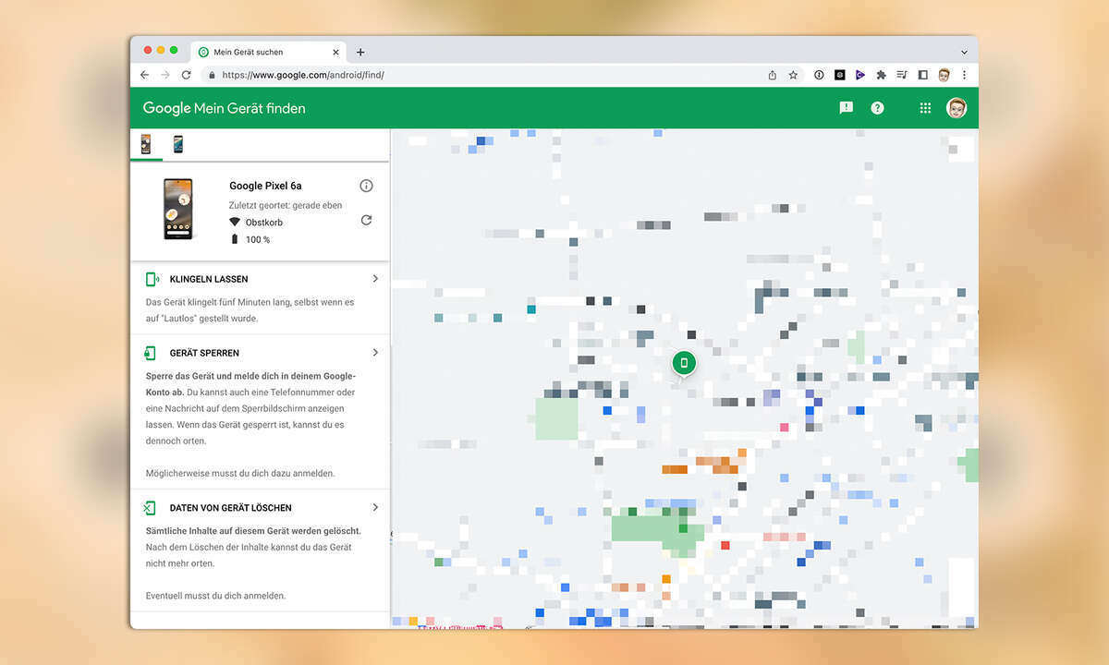Image resolution: width=1109 pixels, height=665 pixels.
Task: Click the Zuletzt geortet: gerade eben text
Action: [x=285, y=204]
